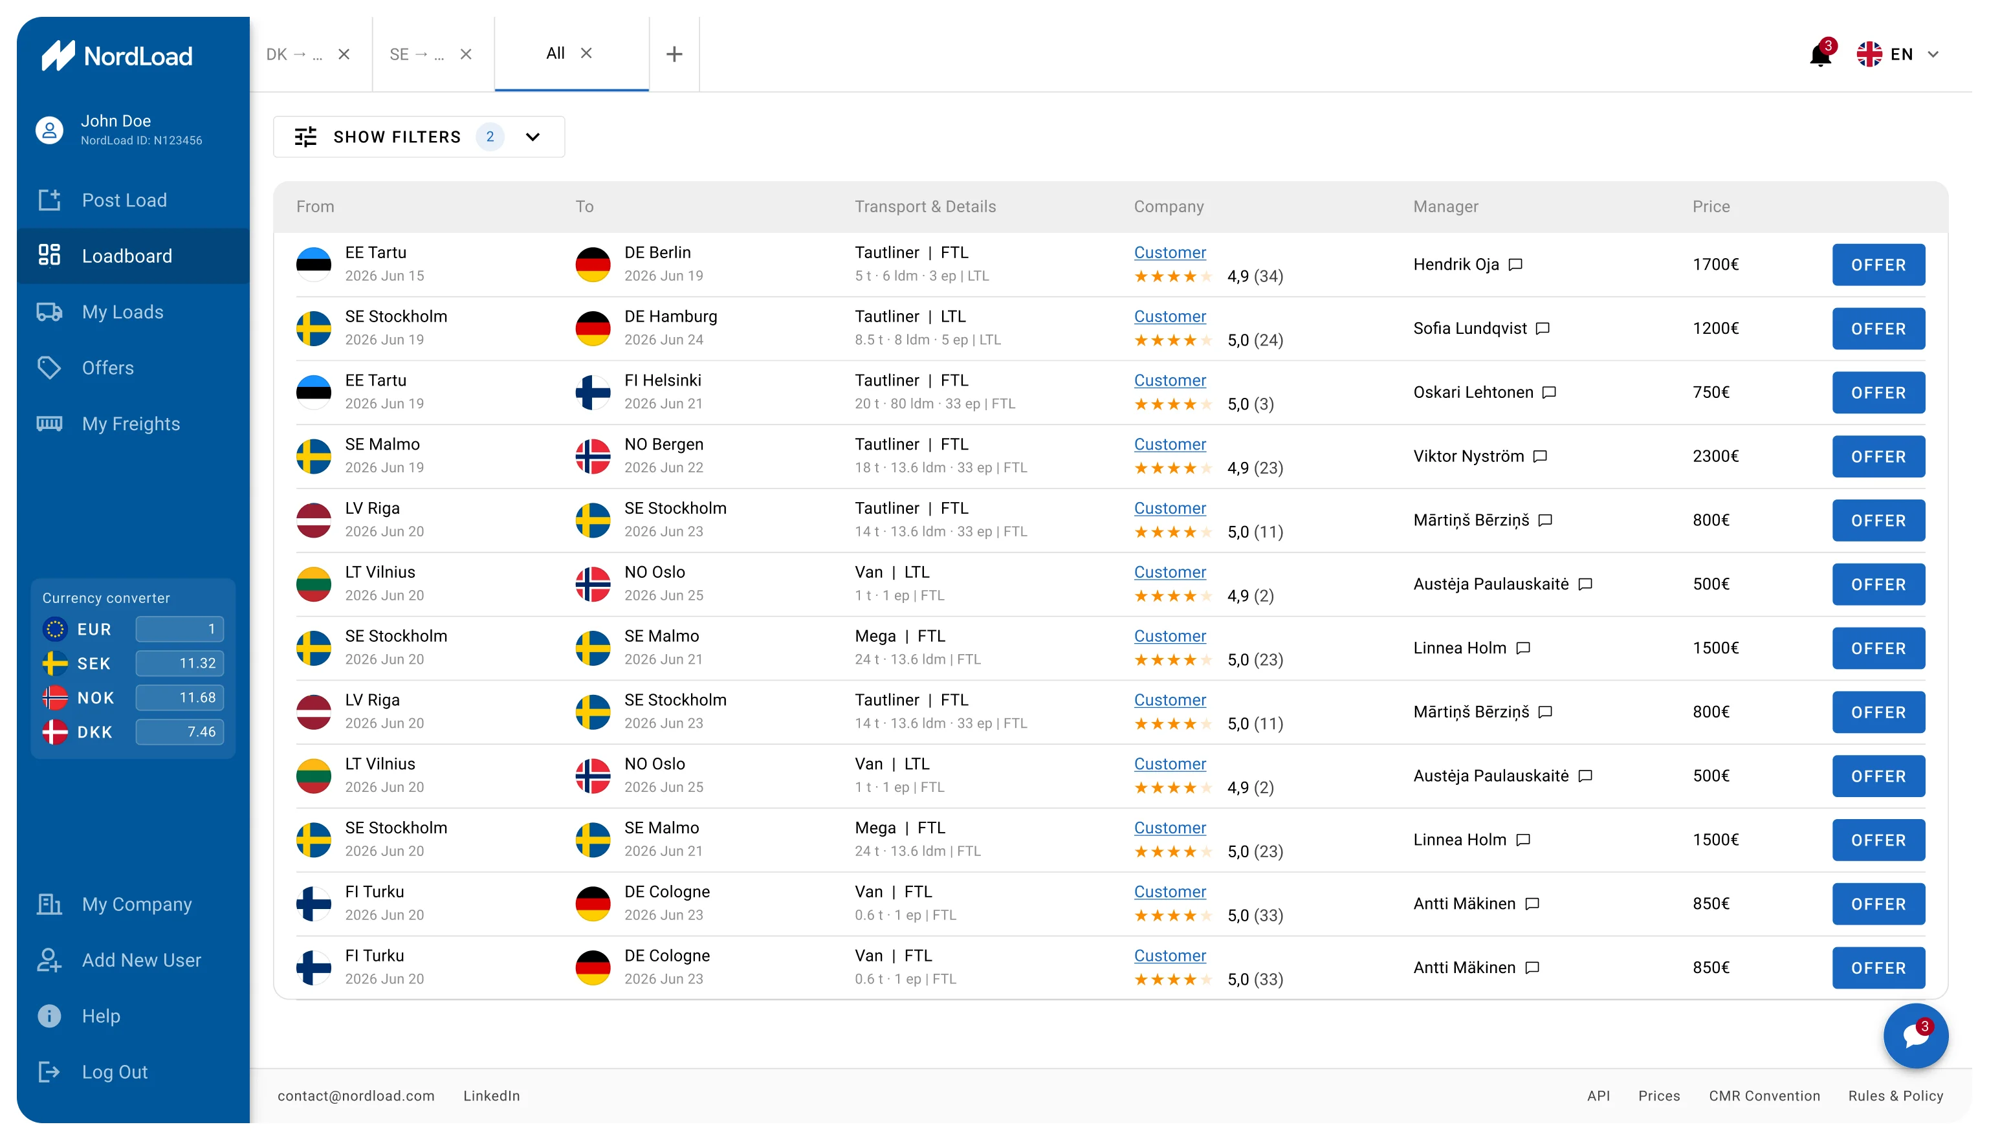Click the message icon next to Hendrik Oja
1989x1140 pixels.
point(1515,265)
